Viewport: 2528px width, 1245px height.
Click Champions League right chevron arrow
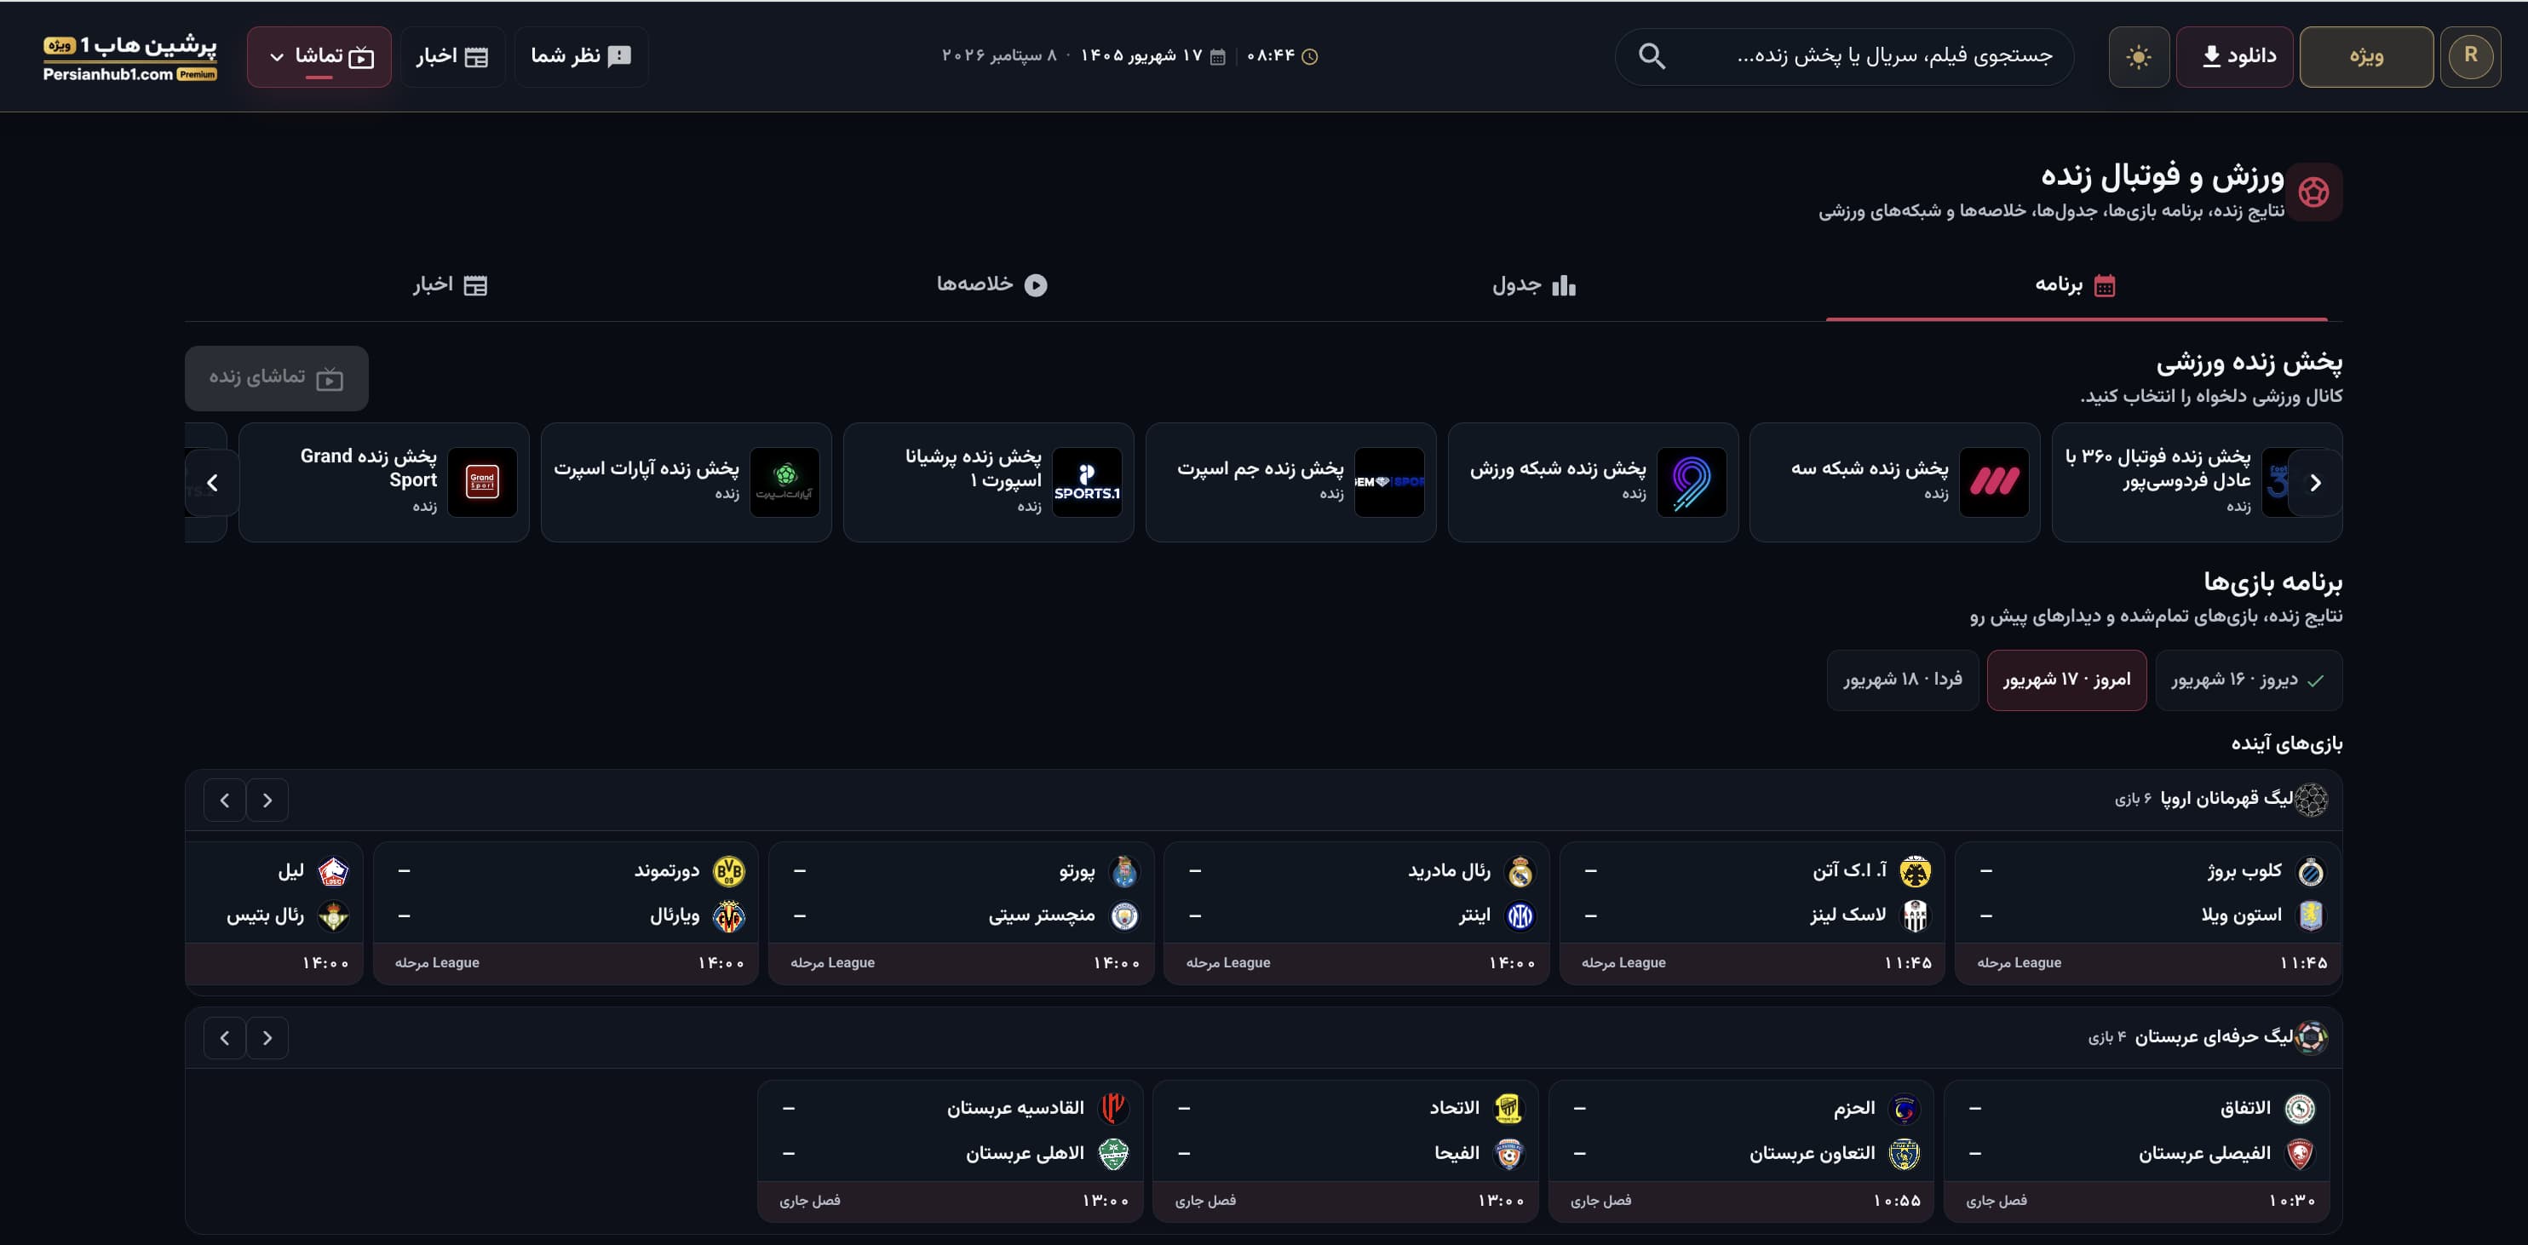point(267,800)
